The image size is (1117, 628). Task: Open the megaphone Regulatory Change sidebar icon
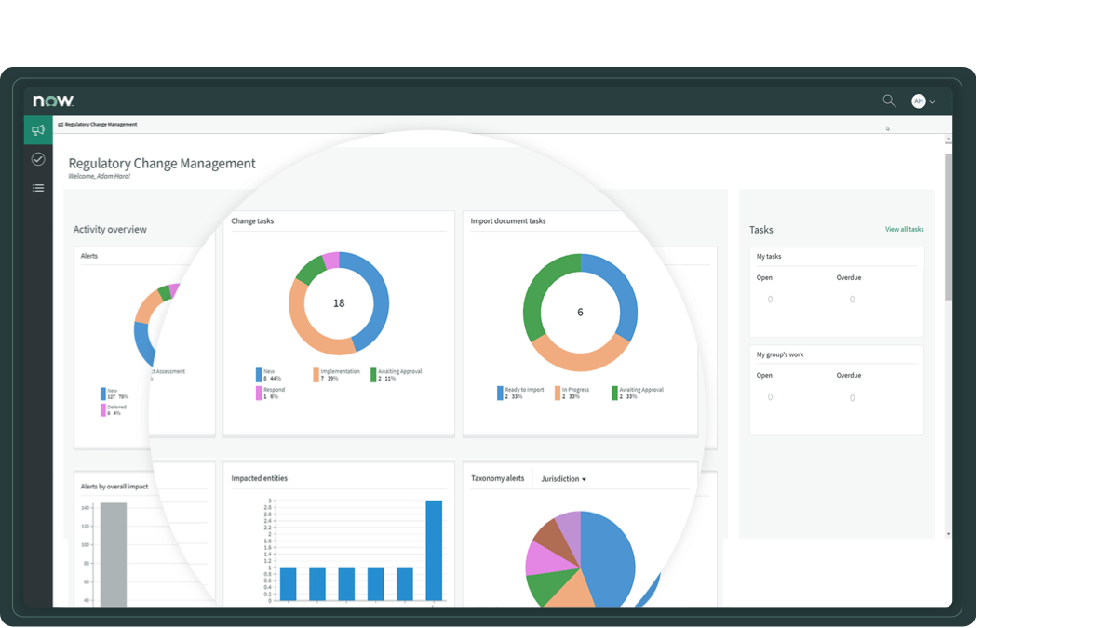point(38,129)
